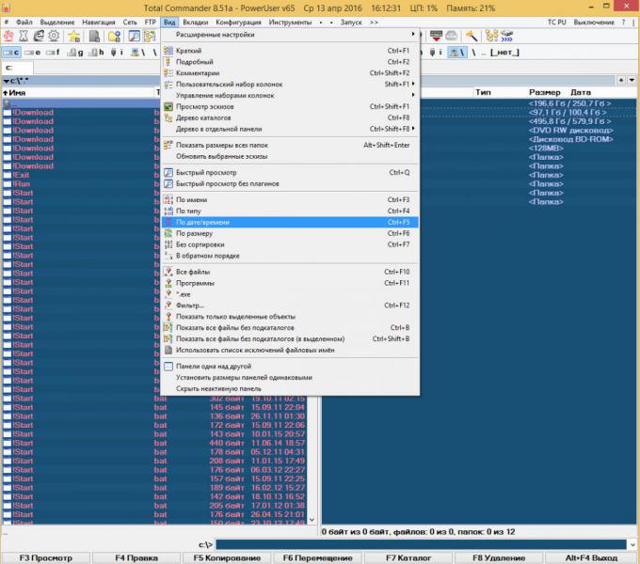This screenshot has width=640, height=564.
Task: Sort files По размеру
Action: pyautogui.click(x=290, y=233)
